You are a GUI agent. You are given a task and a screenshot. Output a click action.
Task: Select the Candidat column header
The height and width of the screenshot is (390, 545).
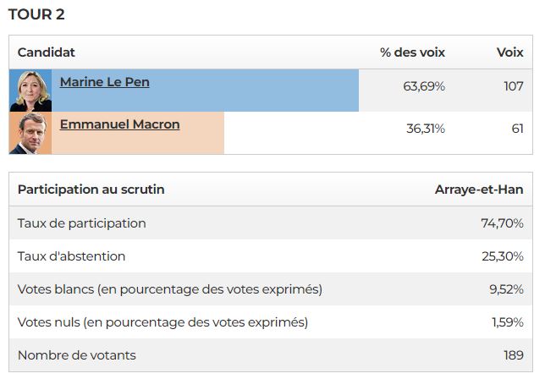coord(47,52)
